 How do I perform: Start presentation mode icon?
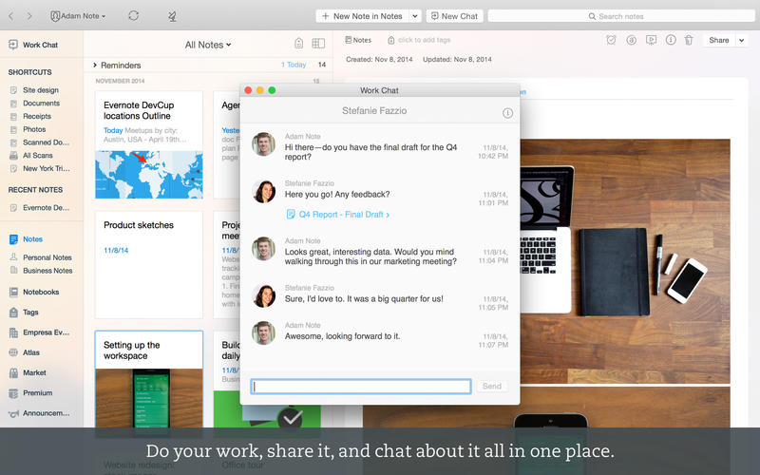[x=651, y=40]
